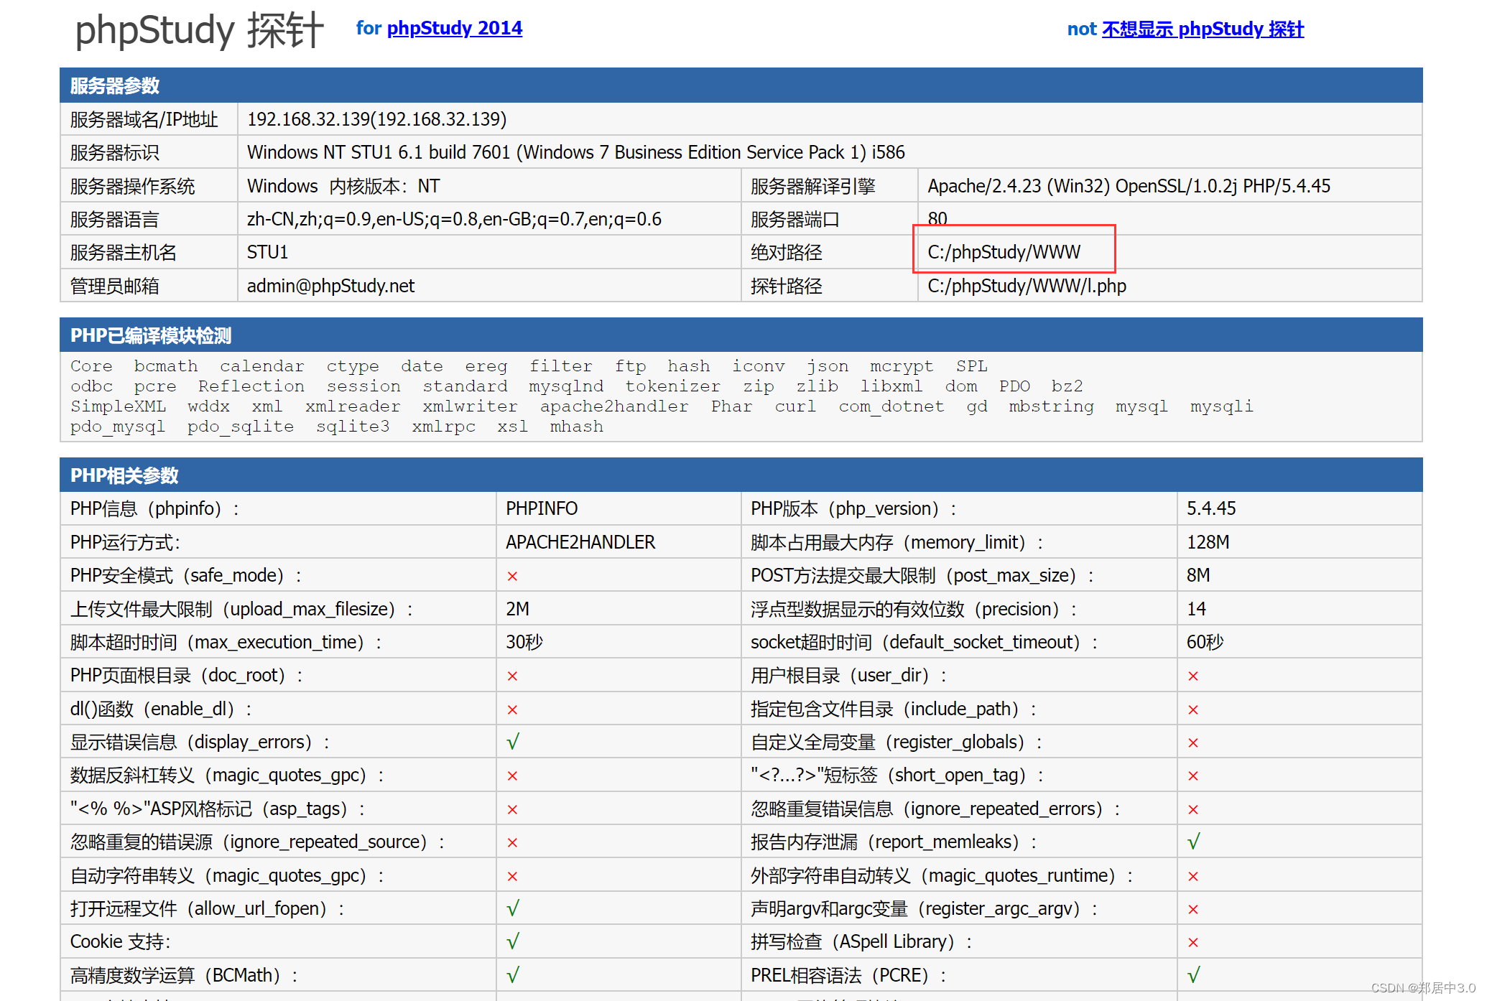Open the PHPINFO link

click(x=542, y=508)
